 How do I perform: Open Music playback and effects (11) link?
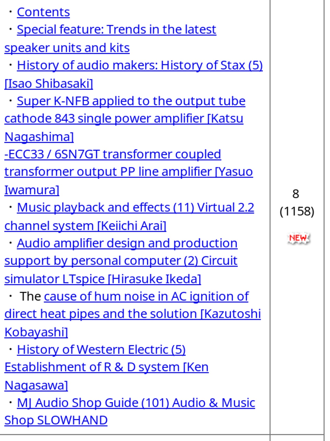(135, 207)
